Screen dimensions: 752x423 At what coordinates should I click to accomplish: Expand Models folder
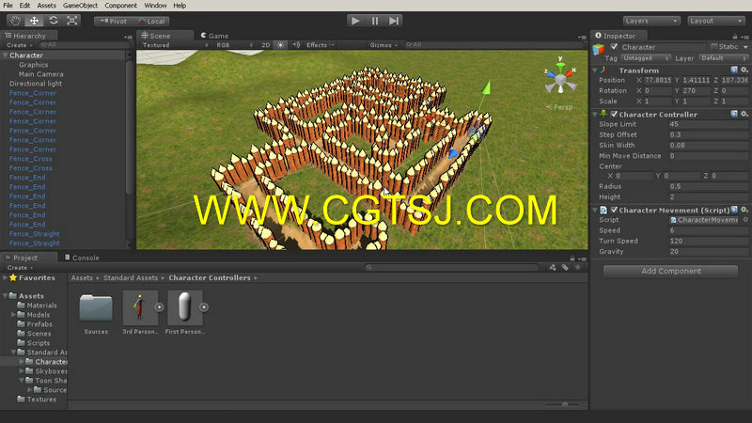(13, 315)
